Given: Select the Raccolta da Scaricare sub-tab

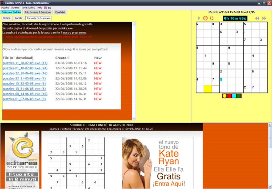Looking at the screenshot, I should 38,18.
